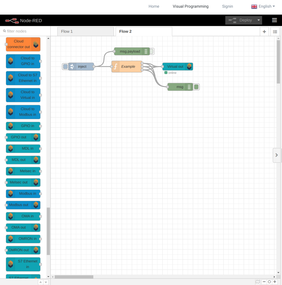282x285 pixels.
Task: Focus the filter nodes input
Action: tap(25, 31)
